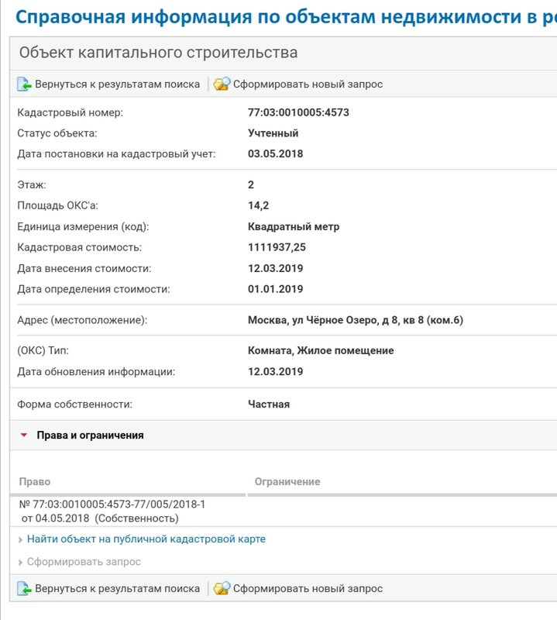Image resolution: width=557 pixels, height=620 pixels.
Task: Click the greyed 'Сформировать запрос' link
Action: (x=84, y=561)
